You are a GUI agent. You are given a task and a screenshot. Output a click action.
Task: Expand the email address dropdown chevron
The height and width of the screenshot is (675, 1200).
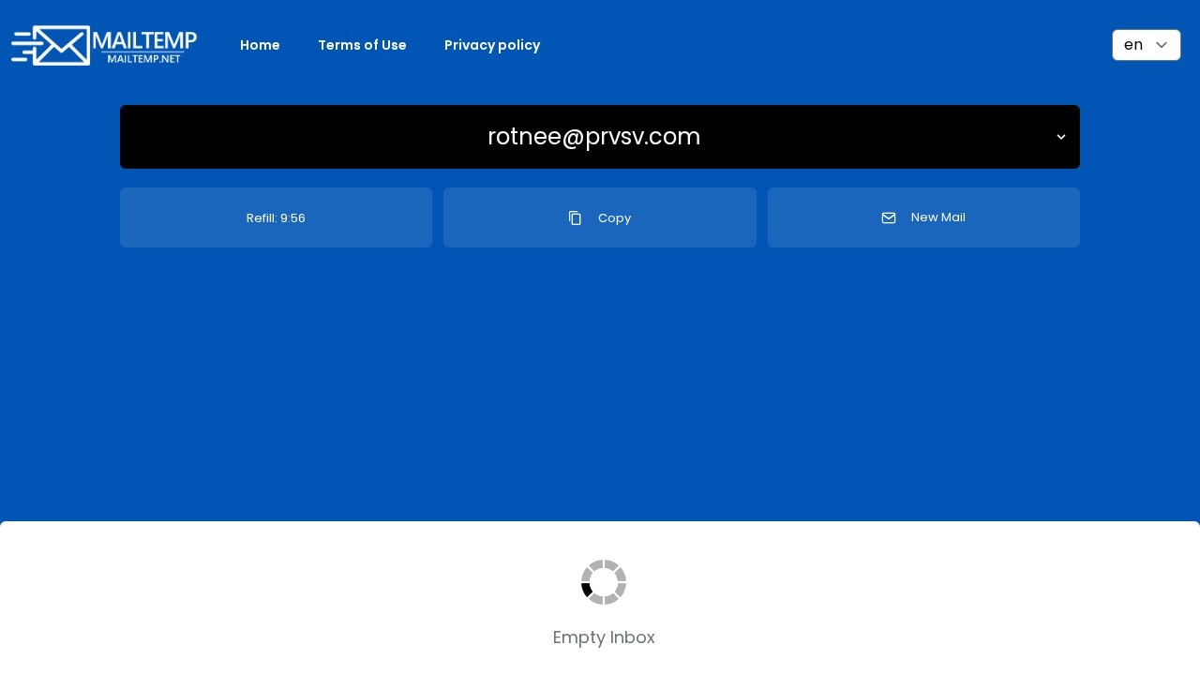click(1061, 137)
